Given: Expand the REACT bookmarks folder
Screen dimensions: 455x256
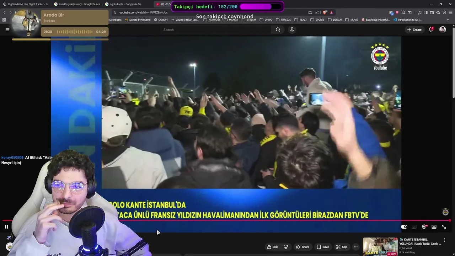Looking at the screenshot, I should click(301, 20).
